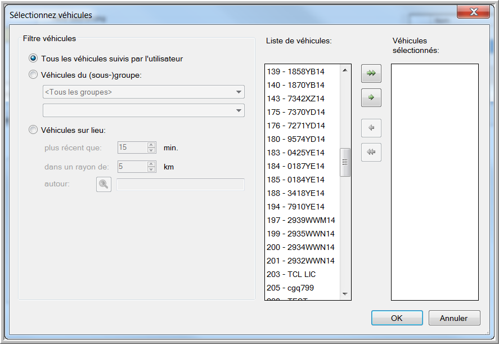Open the '<Tous les groupes>' dropdown

[x=143, y=92]
